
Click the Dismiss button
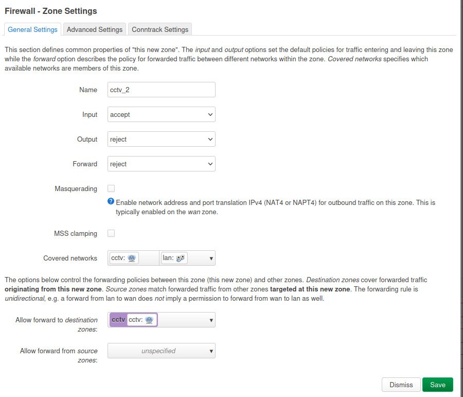click(401, 385)
